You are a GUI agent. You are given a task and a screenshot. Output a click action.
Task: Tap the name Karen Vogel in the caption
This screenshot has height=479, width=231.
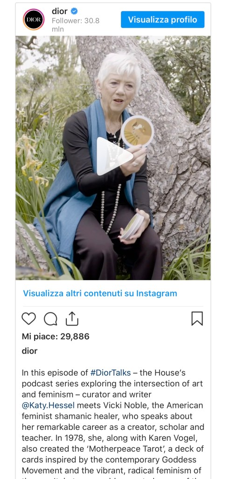tap(177, 438)
